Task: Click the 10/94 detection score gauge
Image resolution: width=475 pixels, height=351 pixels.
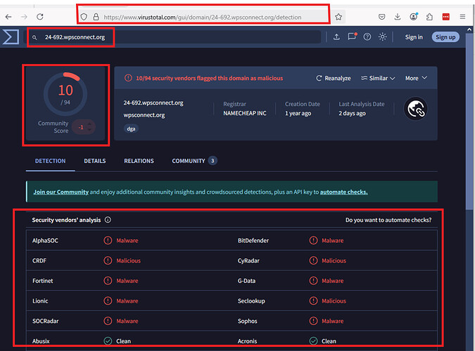Action: coord(65,94)
